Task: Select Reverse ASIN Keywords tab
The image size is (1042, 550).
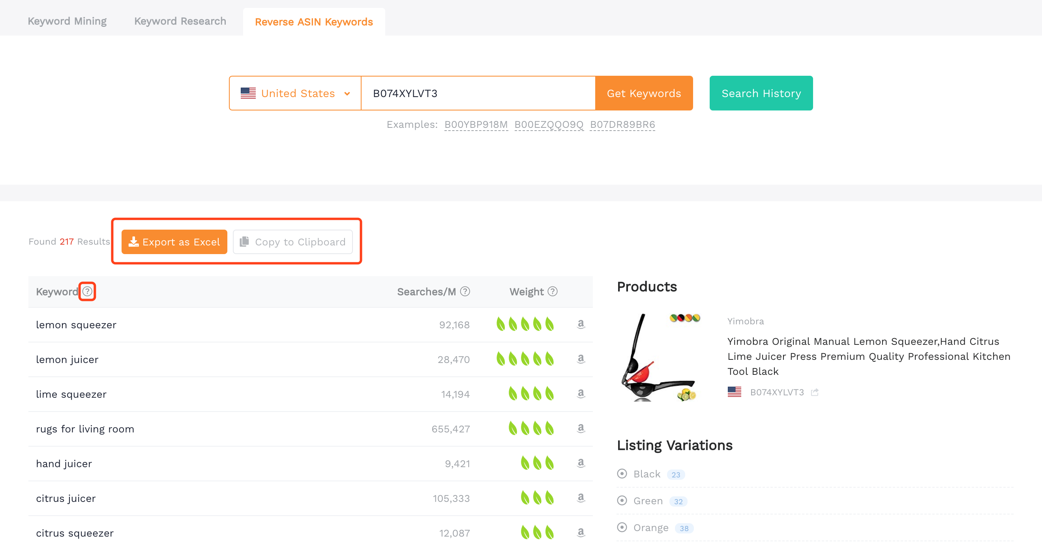Action: [x=314, y=22]
